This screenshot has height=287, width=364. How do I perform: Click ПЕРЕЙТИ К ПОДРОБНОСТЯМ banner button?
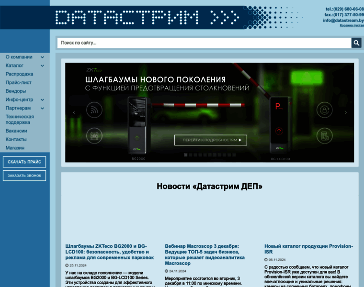pos(211,140)
